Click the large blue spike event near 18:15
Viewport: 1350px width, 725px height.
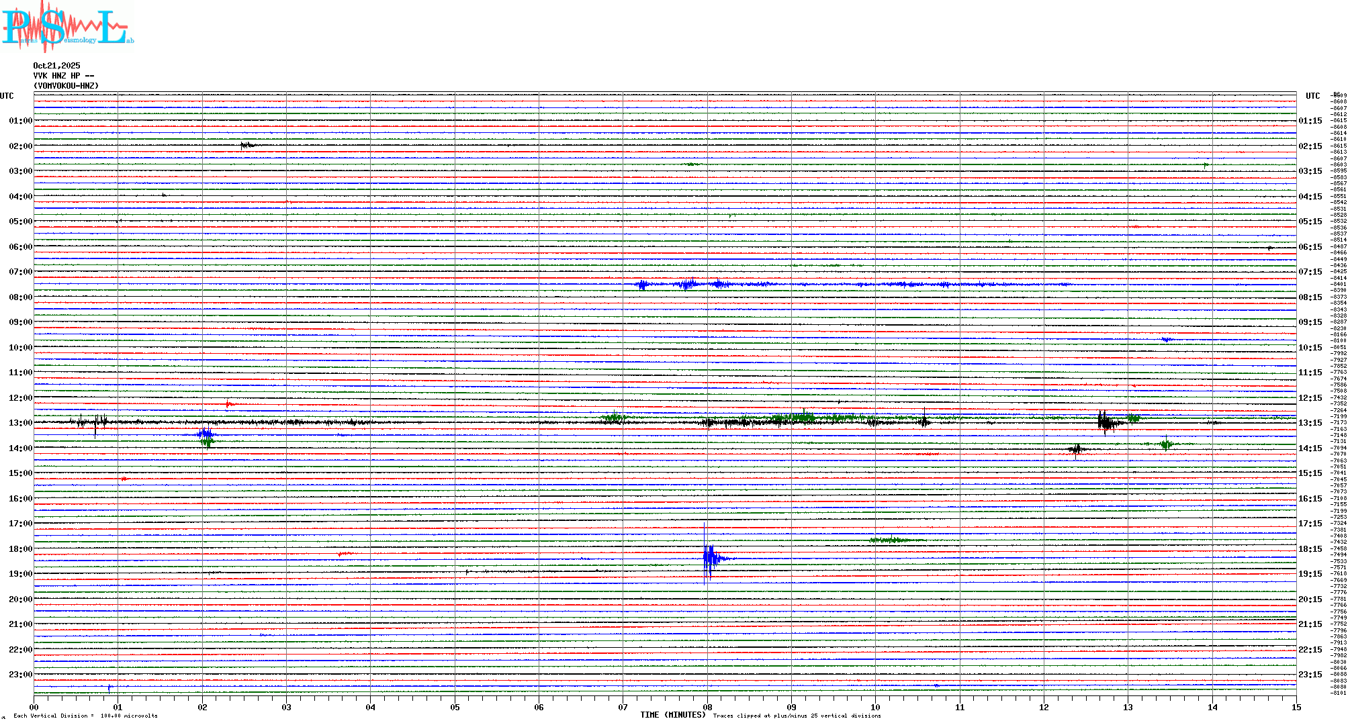[709, 557]
